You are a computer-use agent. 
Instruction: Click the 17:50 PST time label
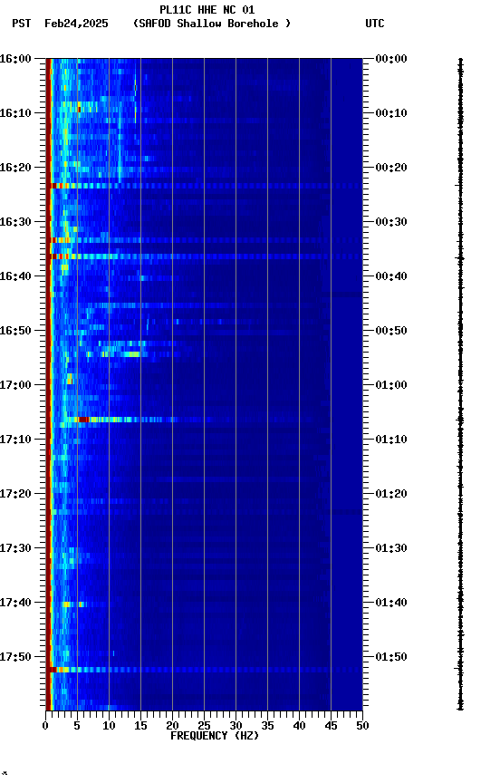pyautogui.click(x=15, y=658)
